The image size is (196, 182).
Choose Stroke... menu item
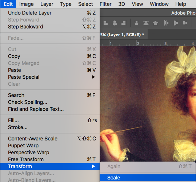(x=50, y=127)
